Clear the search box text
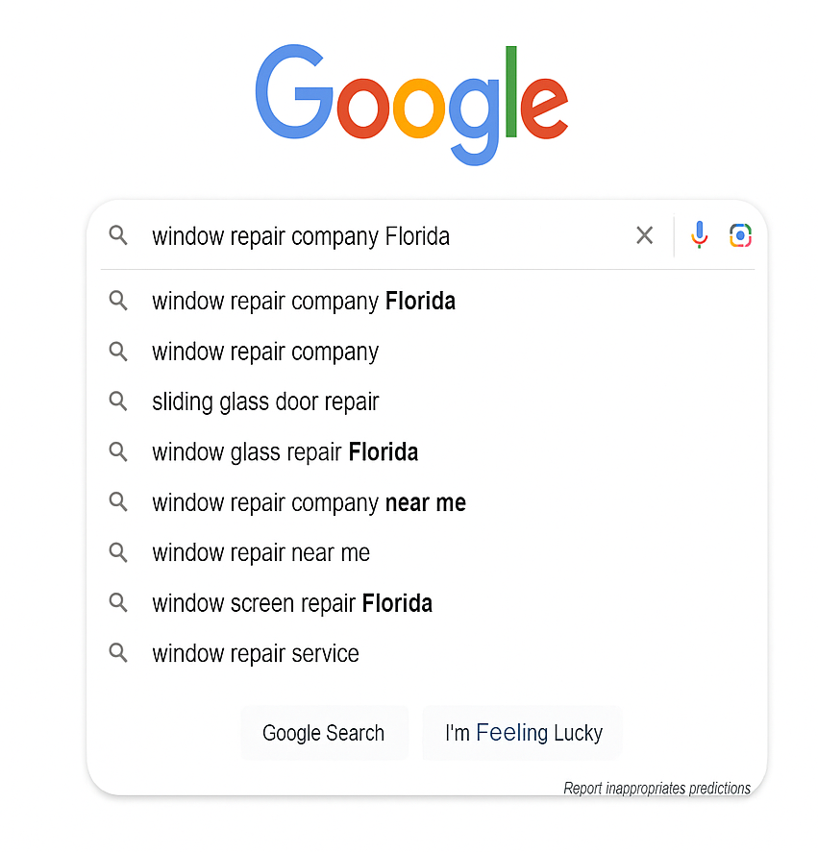818x852 pixels. 644,235
